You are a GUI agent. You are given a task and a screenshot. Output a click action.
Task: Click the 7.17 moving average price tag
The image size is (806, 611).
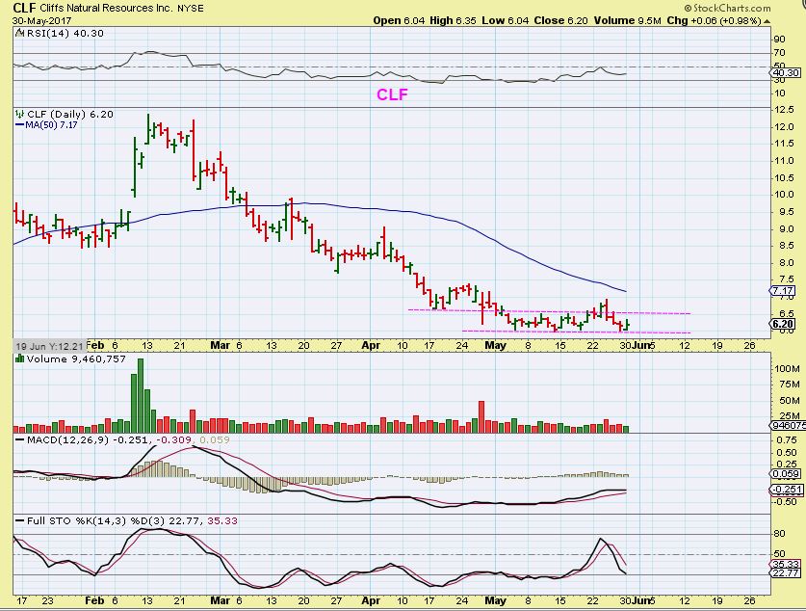(x=782, y=291)
